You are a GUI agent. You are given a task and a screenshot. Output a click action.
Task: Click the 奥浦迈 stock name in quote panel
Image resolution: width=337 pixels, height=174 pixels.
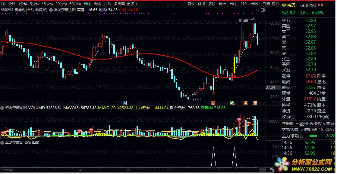[289, 5]
